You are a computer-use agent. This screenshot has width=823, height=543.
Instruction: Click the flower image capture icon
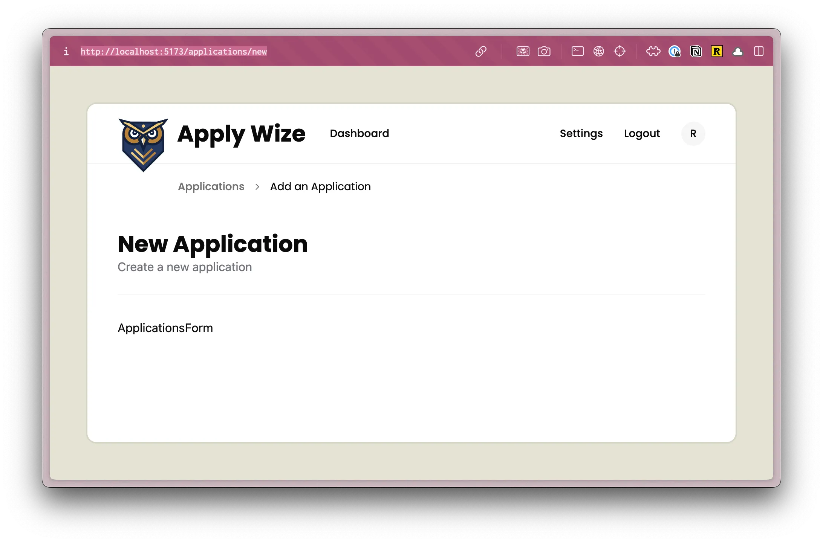[x=523, y=51]
